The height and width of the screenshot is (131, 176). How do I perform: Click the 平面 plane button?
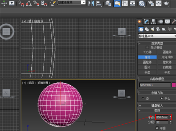click(167, 72)
